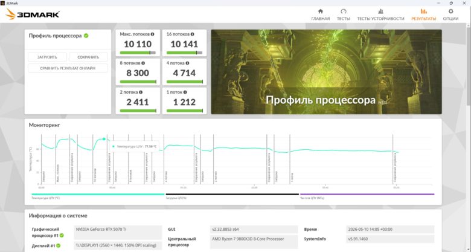471x252 pixels.
Task: Click SystemInfo v5.91.1460 value
Action: coord(390,239)
